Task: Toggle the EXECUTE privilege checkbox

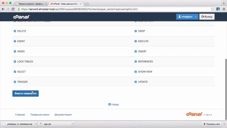Action: [135, 41]
